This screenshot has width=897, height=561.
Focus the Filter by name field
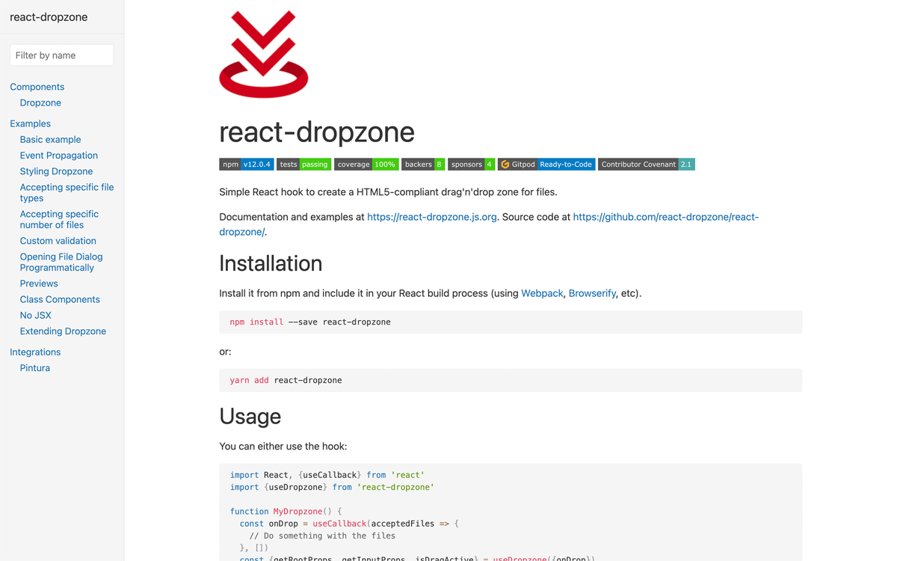62,55
